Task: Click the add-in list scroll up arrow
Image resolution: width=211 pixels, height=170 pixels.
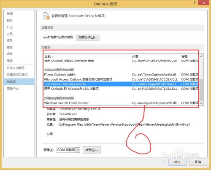Action: pyautogui.click(x=201, y=56)
